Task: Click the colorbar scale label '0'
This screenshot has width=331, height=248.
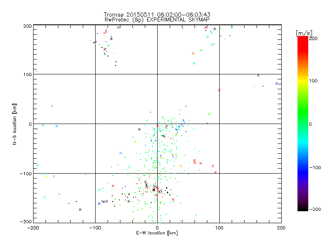Action: pos(310,124)
